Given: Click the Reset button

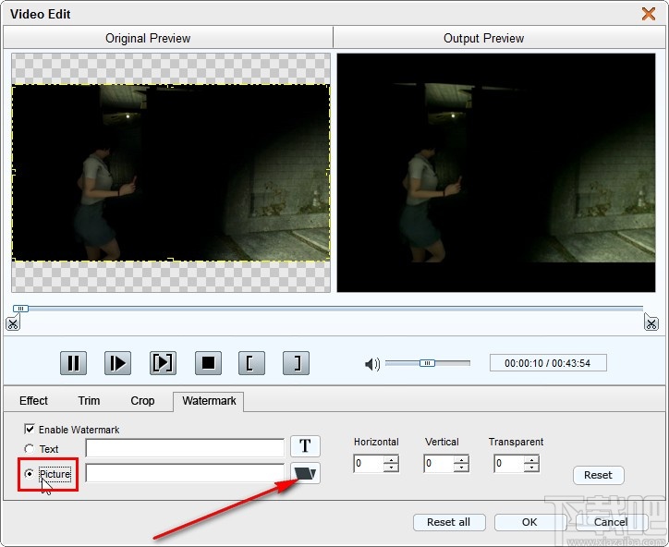Looking at the screenshot, I should (x=598, y=475).
